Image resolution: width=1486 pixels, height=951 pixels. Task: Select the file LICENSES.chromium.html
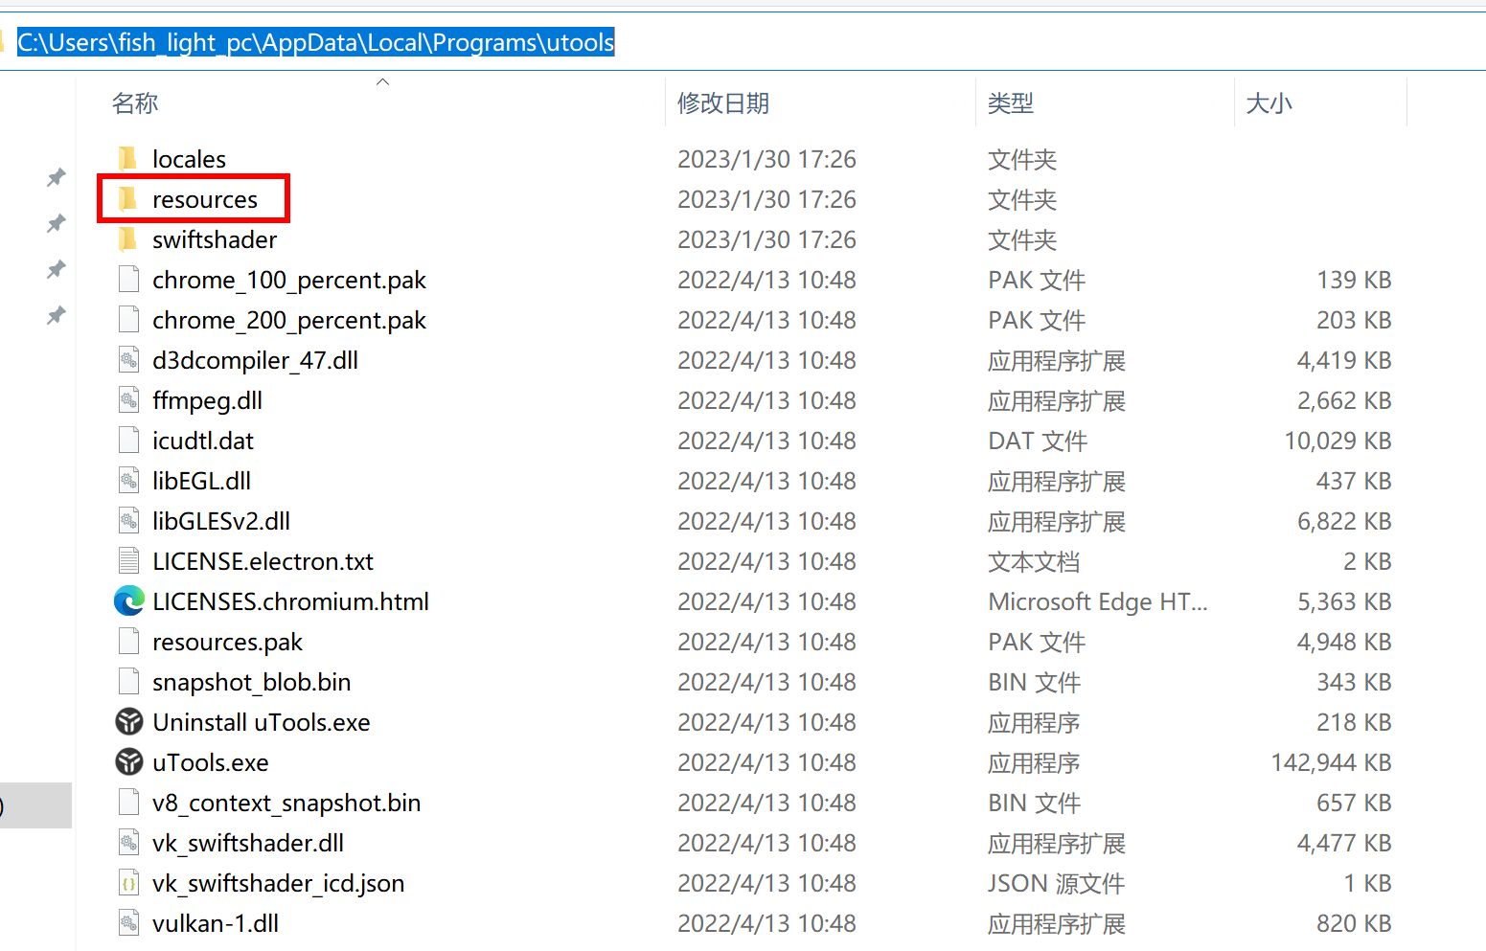[291, 601]
